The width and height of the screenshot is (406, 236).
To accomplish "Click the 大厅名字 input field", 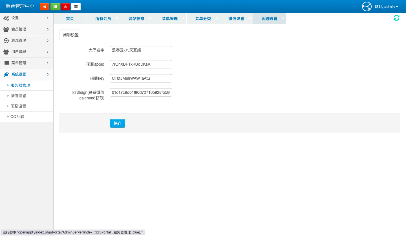I will [x=141, y=50].
